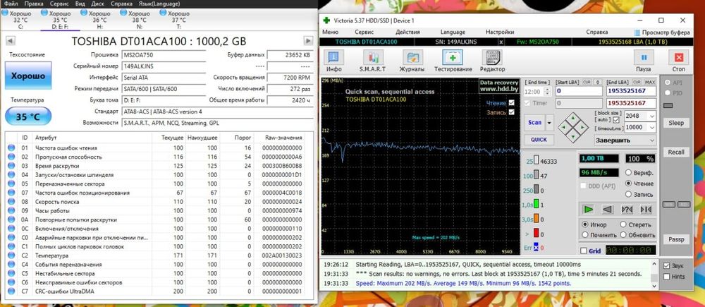The height and width of the screenshot is (307, 705).
Task: Open the Журналы logs icon
Action: tap(412, 58)
